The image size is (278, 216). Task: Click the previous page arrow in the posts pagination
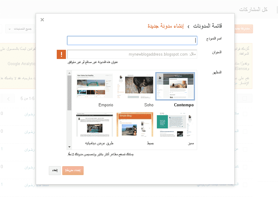coord(8,98)
